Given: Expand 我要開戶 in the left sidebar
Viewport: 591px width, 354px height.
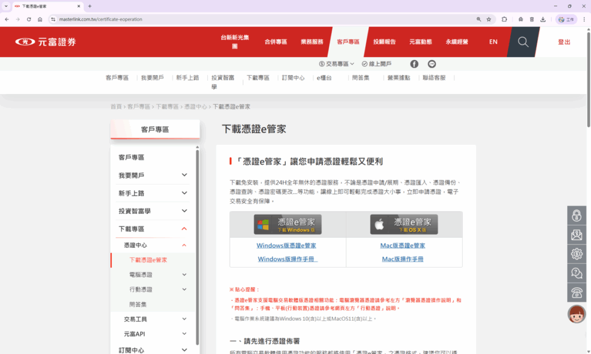Looking at the screenshot, I should (x=184, y=175).
